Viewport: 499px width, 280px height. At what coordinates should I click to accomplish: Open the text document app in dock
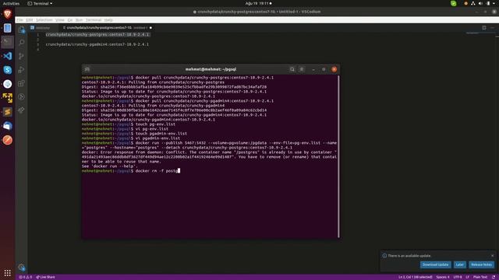pos(8,28)
